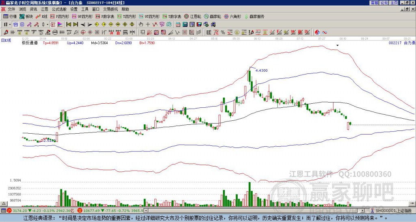Select the angle line drawing tool
Image resolution: width=416 pixels, height=222 pixels.
pos(171,32)
